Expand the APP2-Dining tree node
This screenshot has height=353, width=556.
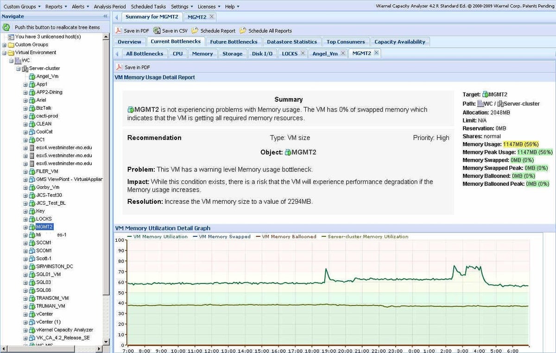click(25, 92)
